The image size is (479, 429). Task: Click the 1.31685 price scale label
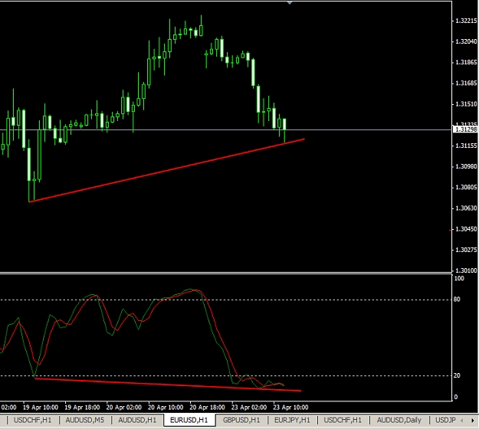point(466,83)
